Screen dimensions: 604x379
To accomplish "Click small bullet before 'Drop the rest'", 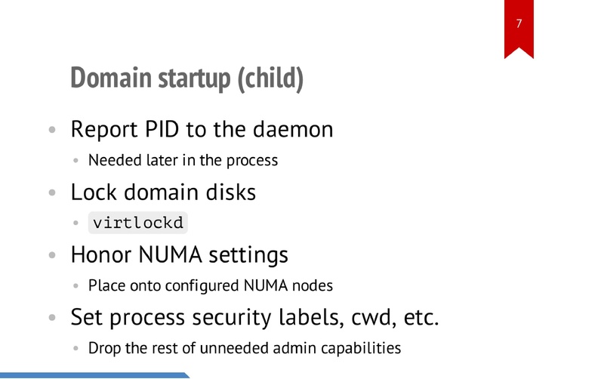I will (75, 349).
